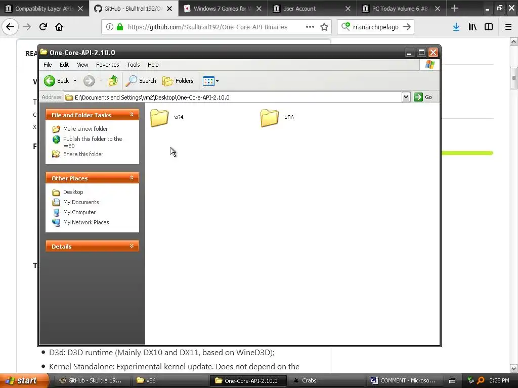Bookmark this page with star icon
This screenshot has width=518, height=388.
324,27
